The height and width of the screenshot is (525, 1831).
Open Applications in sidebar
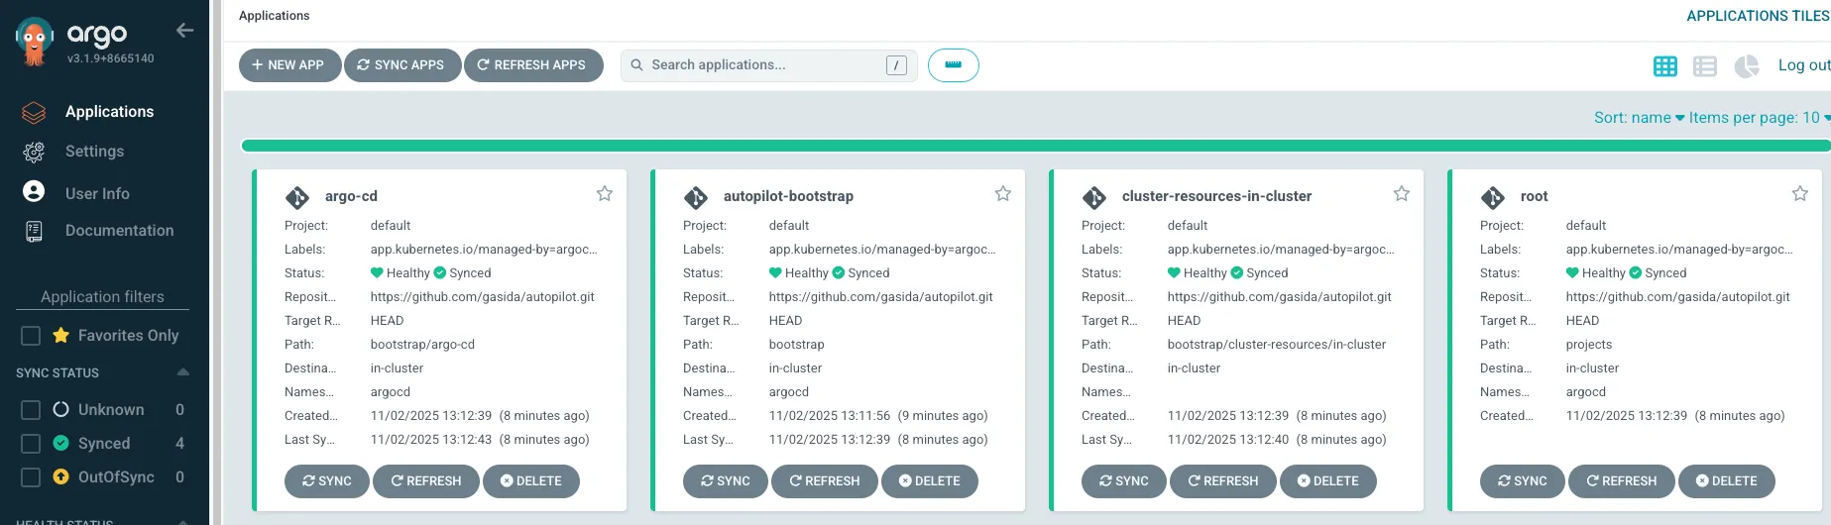[x=109, y=112]
